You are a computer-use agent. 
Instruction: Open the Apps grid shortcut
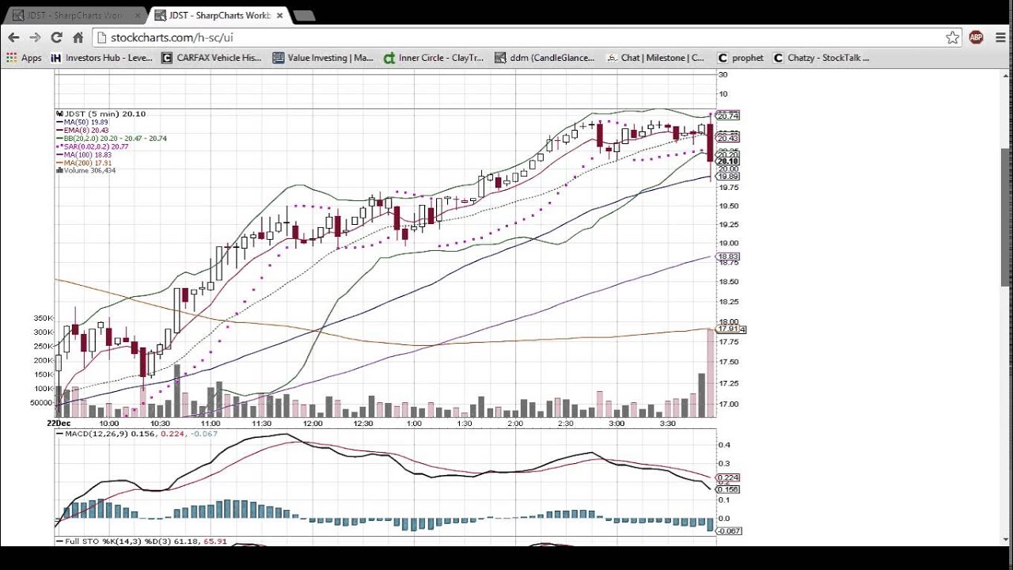tap(24, 58)
